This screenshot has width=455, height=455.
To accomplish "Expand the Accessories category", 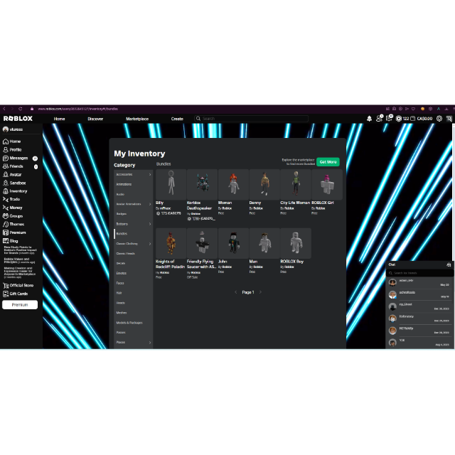I will pyautogui.click(x=150, y=174).
